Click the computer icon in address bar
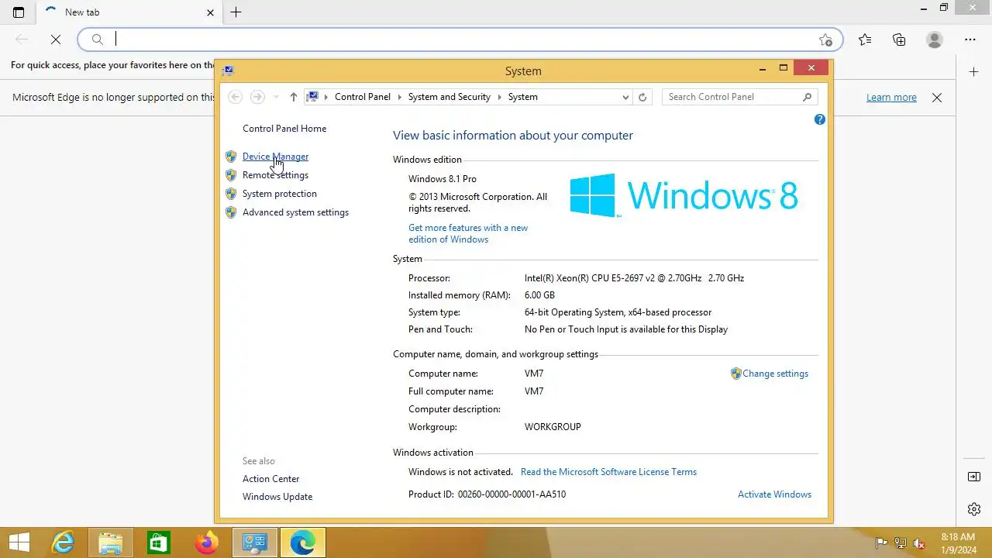This screenshot has height=558, width=992. 312,97
